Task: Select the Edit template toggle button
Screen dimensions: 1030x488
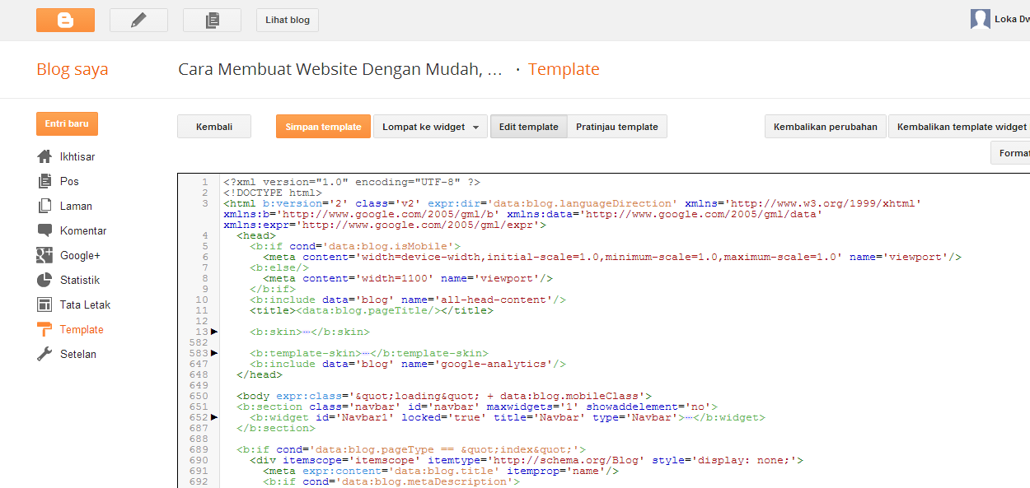Action: pyautogui.click(x=528, y=127)
